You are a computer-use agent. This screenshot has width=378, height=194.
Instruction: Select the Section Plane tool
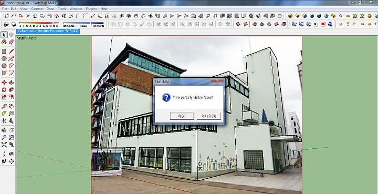click(11, 161)
